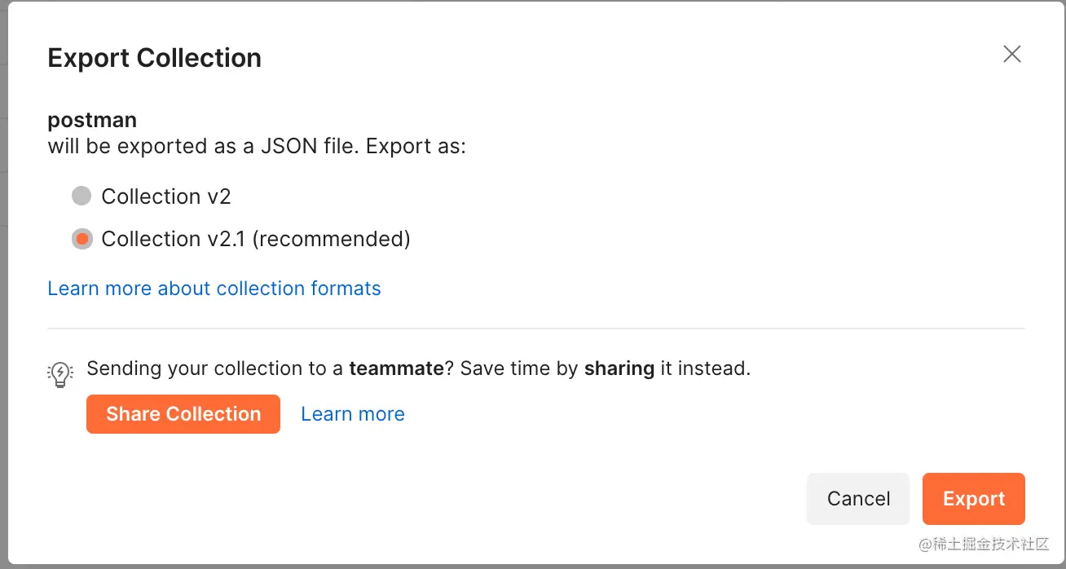1066x569 pixels.
Task: Click the bold word 'teammate' in tip
Action: 396,368
